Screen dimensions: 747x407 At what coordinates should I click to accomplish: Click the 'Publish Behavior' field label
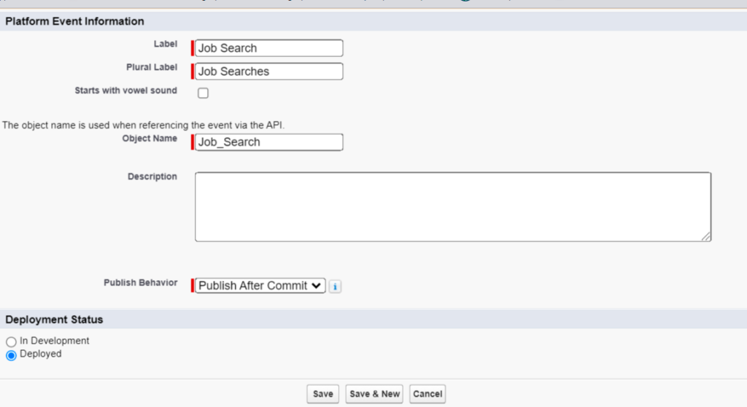[139, 283]
